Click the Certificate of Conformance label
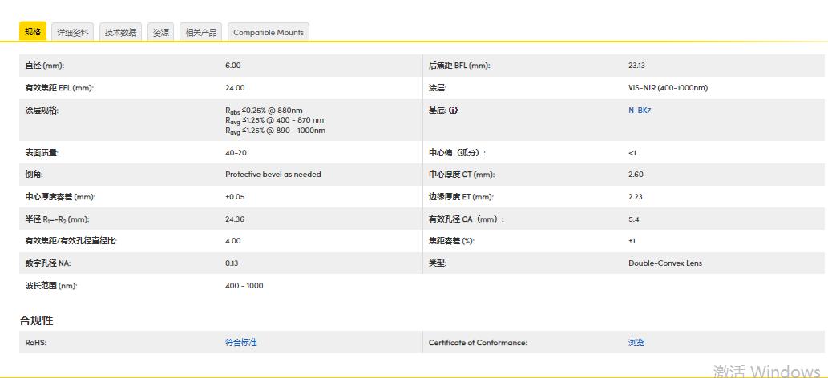Viewport: 828px width, 378px height. [478, 342]
